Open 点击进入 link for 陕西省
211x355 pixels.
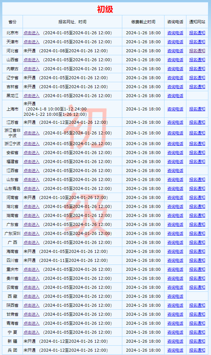[32, 305]
